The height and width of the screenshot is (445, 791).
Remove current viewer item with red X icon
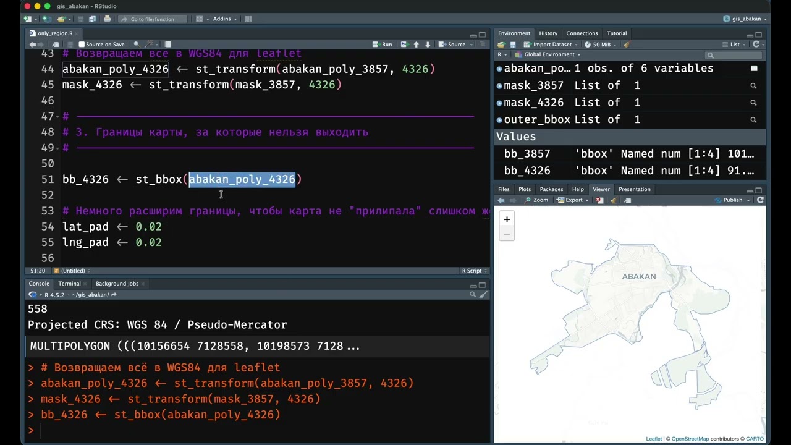[x=599, y=200]
